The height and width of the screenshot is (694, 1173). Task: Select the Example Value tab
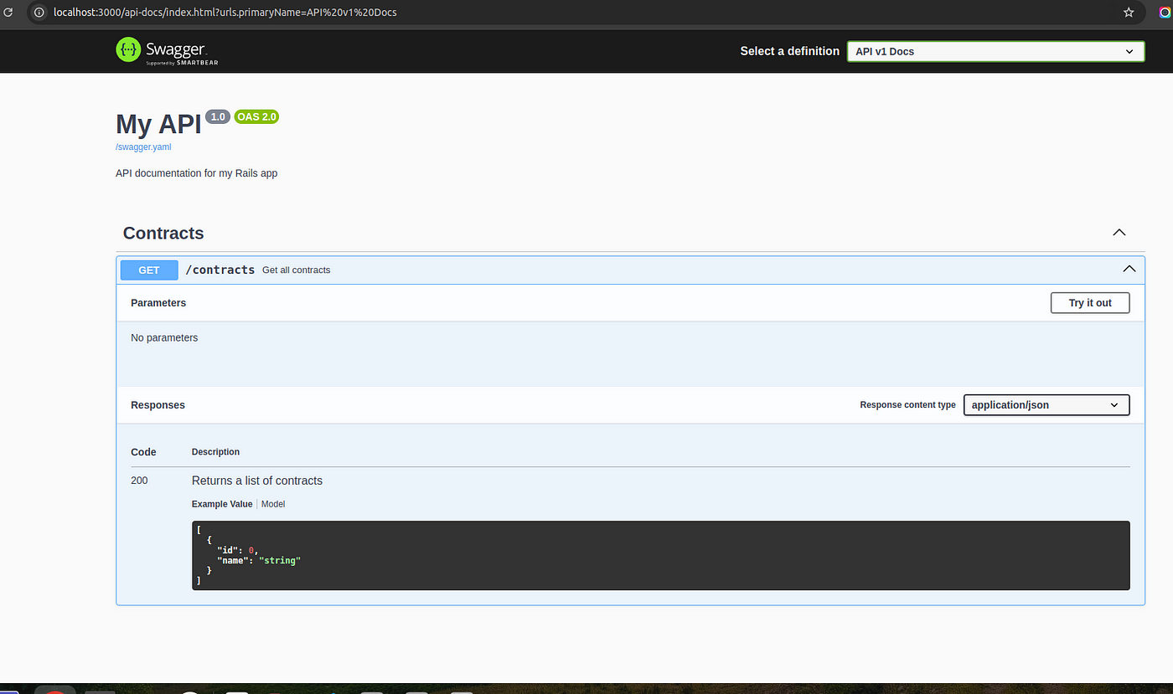pos(221,504)
